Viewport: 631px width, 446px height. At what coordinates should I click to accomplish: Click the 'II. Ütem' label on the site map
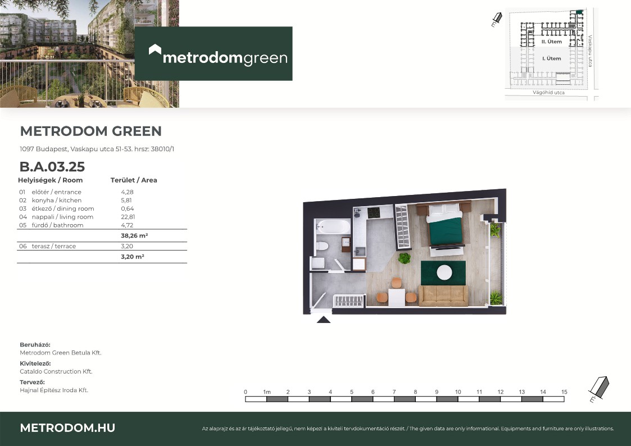click(551, 42)
